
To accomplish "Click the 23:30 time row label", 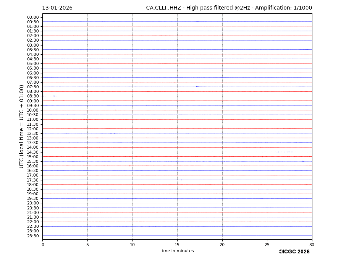I will [x=32, y=236].
